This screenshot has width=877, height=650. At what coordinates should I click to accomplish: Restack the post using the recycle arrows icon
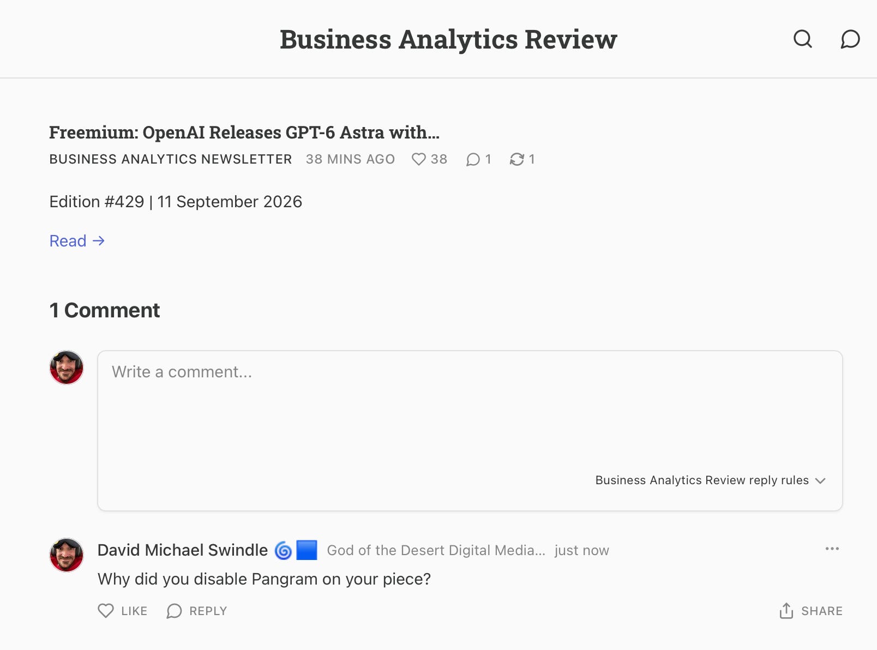click(x=516, y=159)
